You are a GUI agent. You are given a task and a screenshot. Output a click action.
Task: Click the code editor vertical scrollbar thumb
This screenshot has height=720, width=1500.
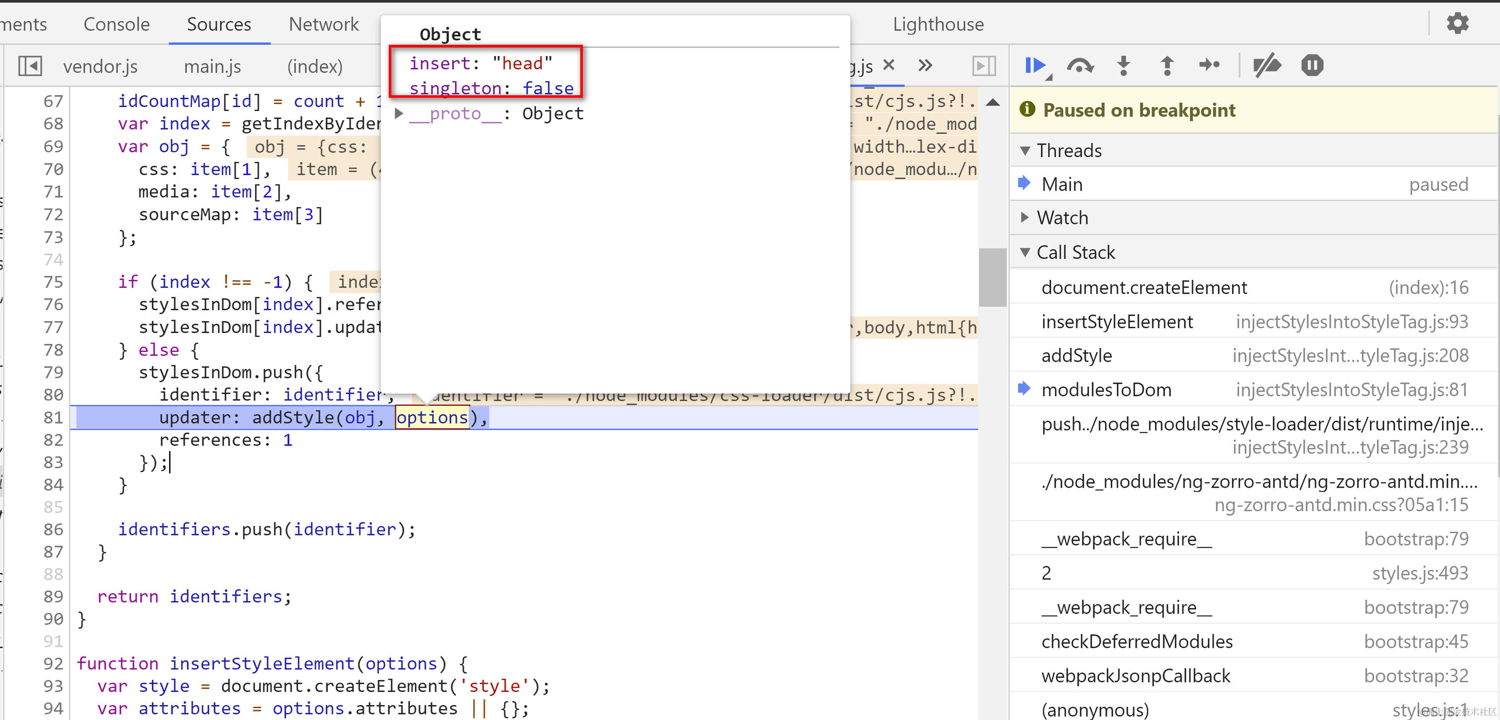click(x=992, y=277)
